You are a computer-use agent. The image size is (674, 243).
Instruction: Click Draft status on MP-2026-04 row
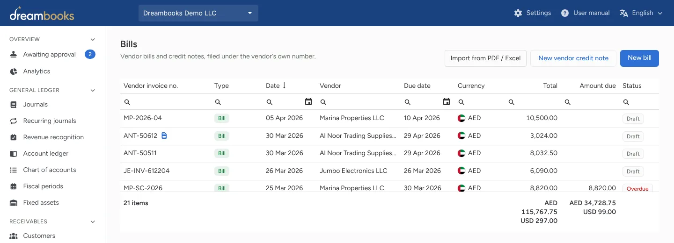pyautogui.click(x=633, y=119)
